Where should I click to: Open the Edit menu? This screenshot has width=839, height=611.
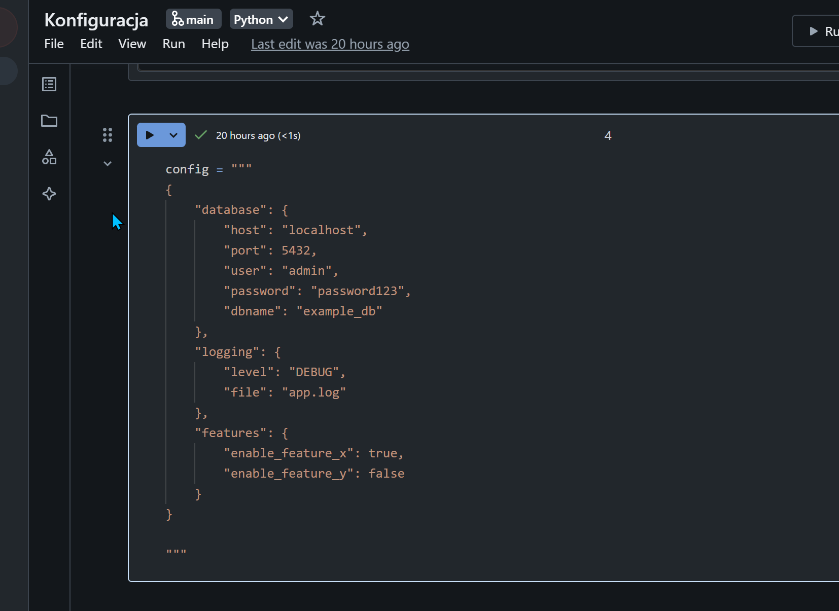pos(91,44)
